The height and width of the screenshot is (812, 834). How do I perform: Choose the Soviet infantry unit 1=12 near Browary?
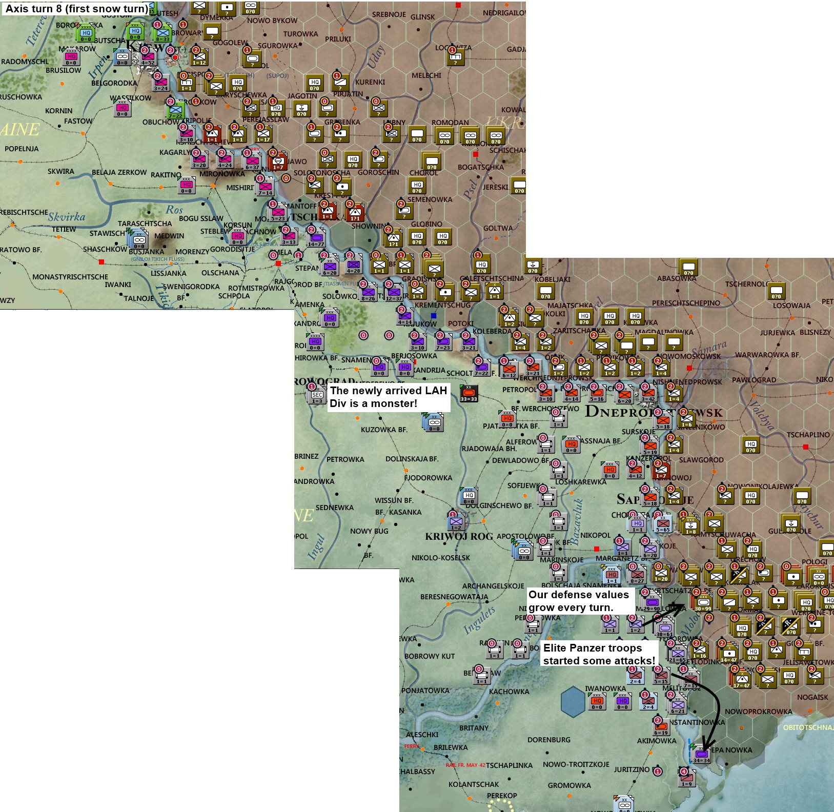coord(199,57)
